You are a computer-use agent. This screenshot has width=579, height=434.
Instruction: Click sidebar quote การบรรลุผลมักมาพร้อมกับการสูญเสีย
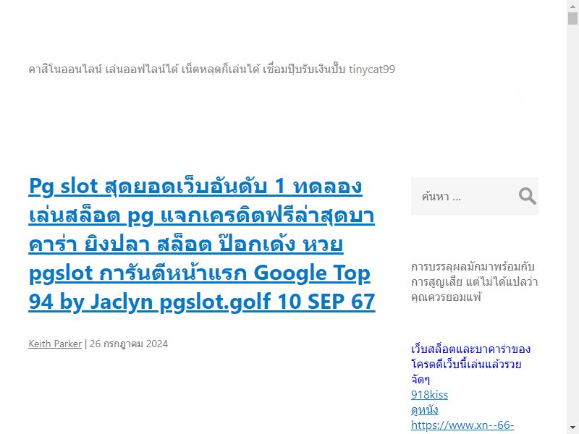[x=475, y=281]
